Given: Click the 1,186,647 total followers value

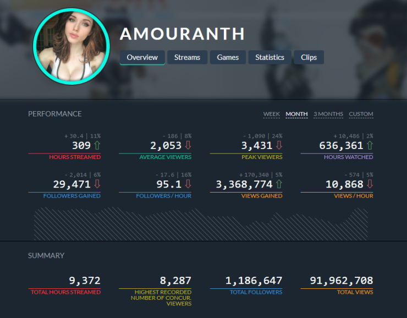Looking at the screenshot, I should [x=254, y=281].
